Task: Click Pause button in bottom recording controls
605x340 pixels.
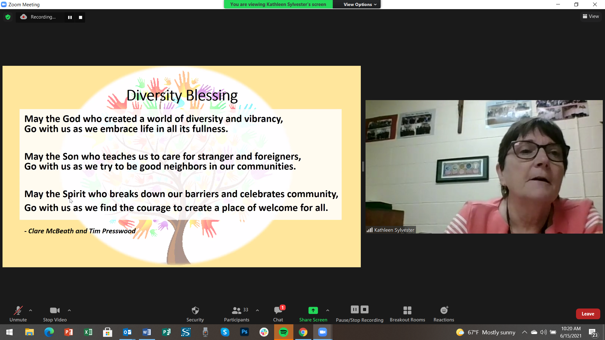Action: (x=354, y=309)
